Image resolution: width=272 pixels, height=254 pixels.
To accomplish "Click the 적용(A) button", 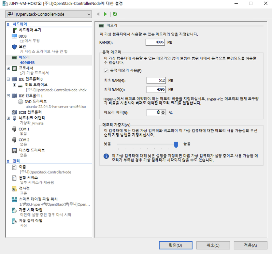I will (251, 245).
